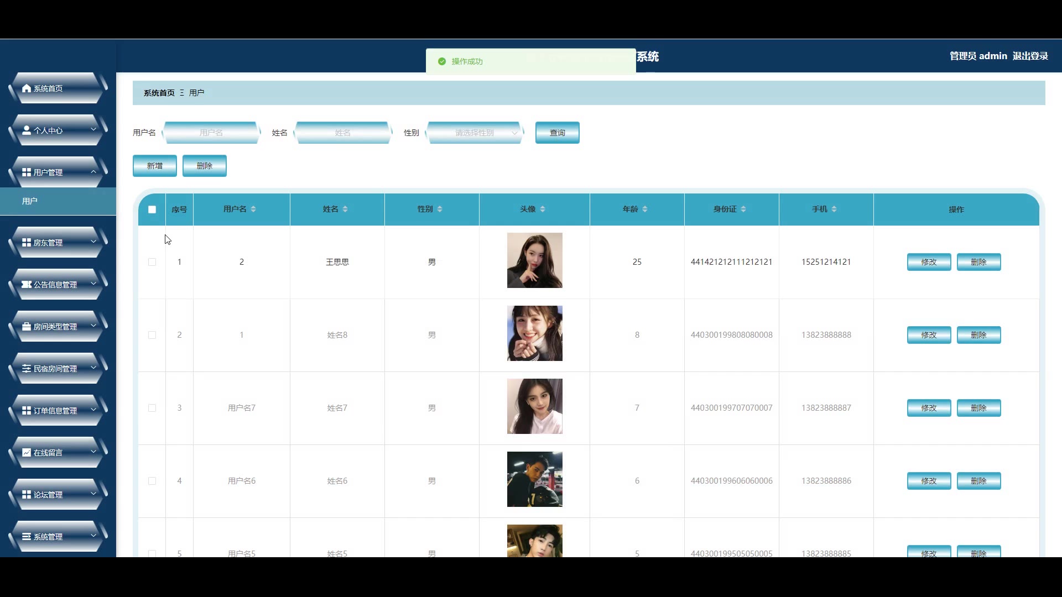This screenshot has height=597, width=1062.
Task: Click the person icon for 个人中心
Action: (26, 130)
